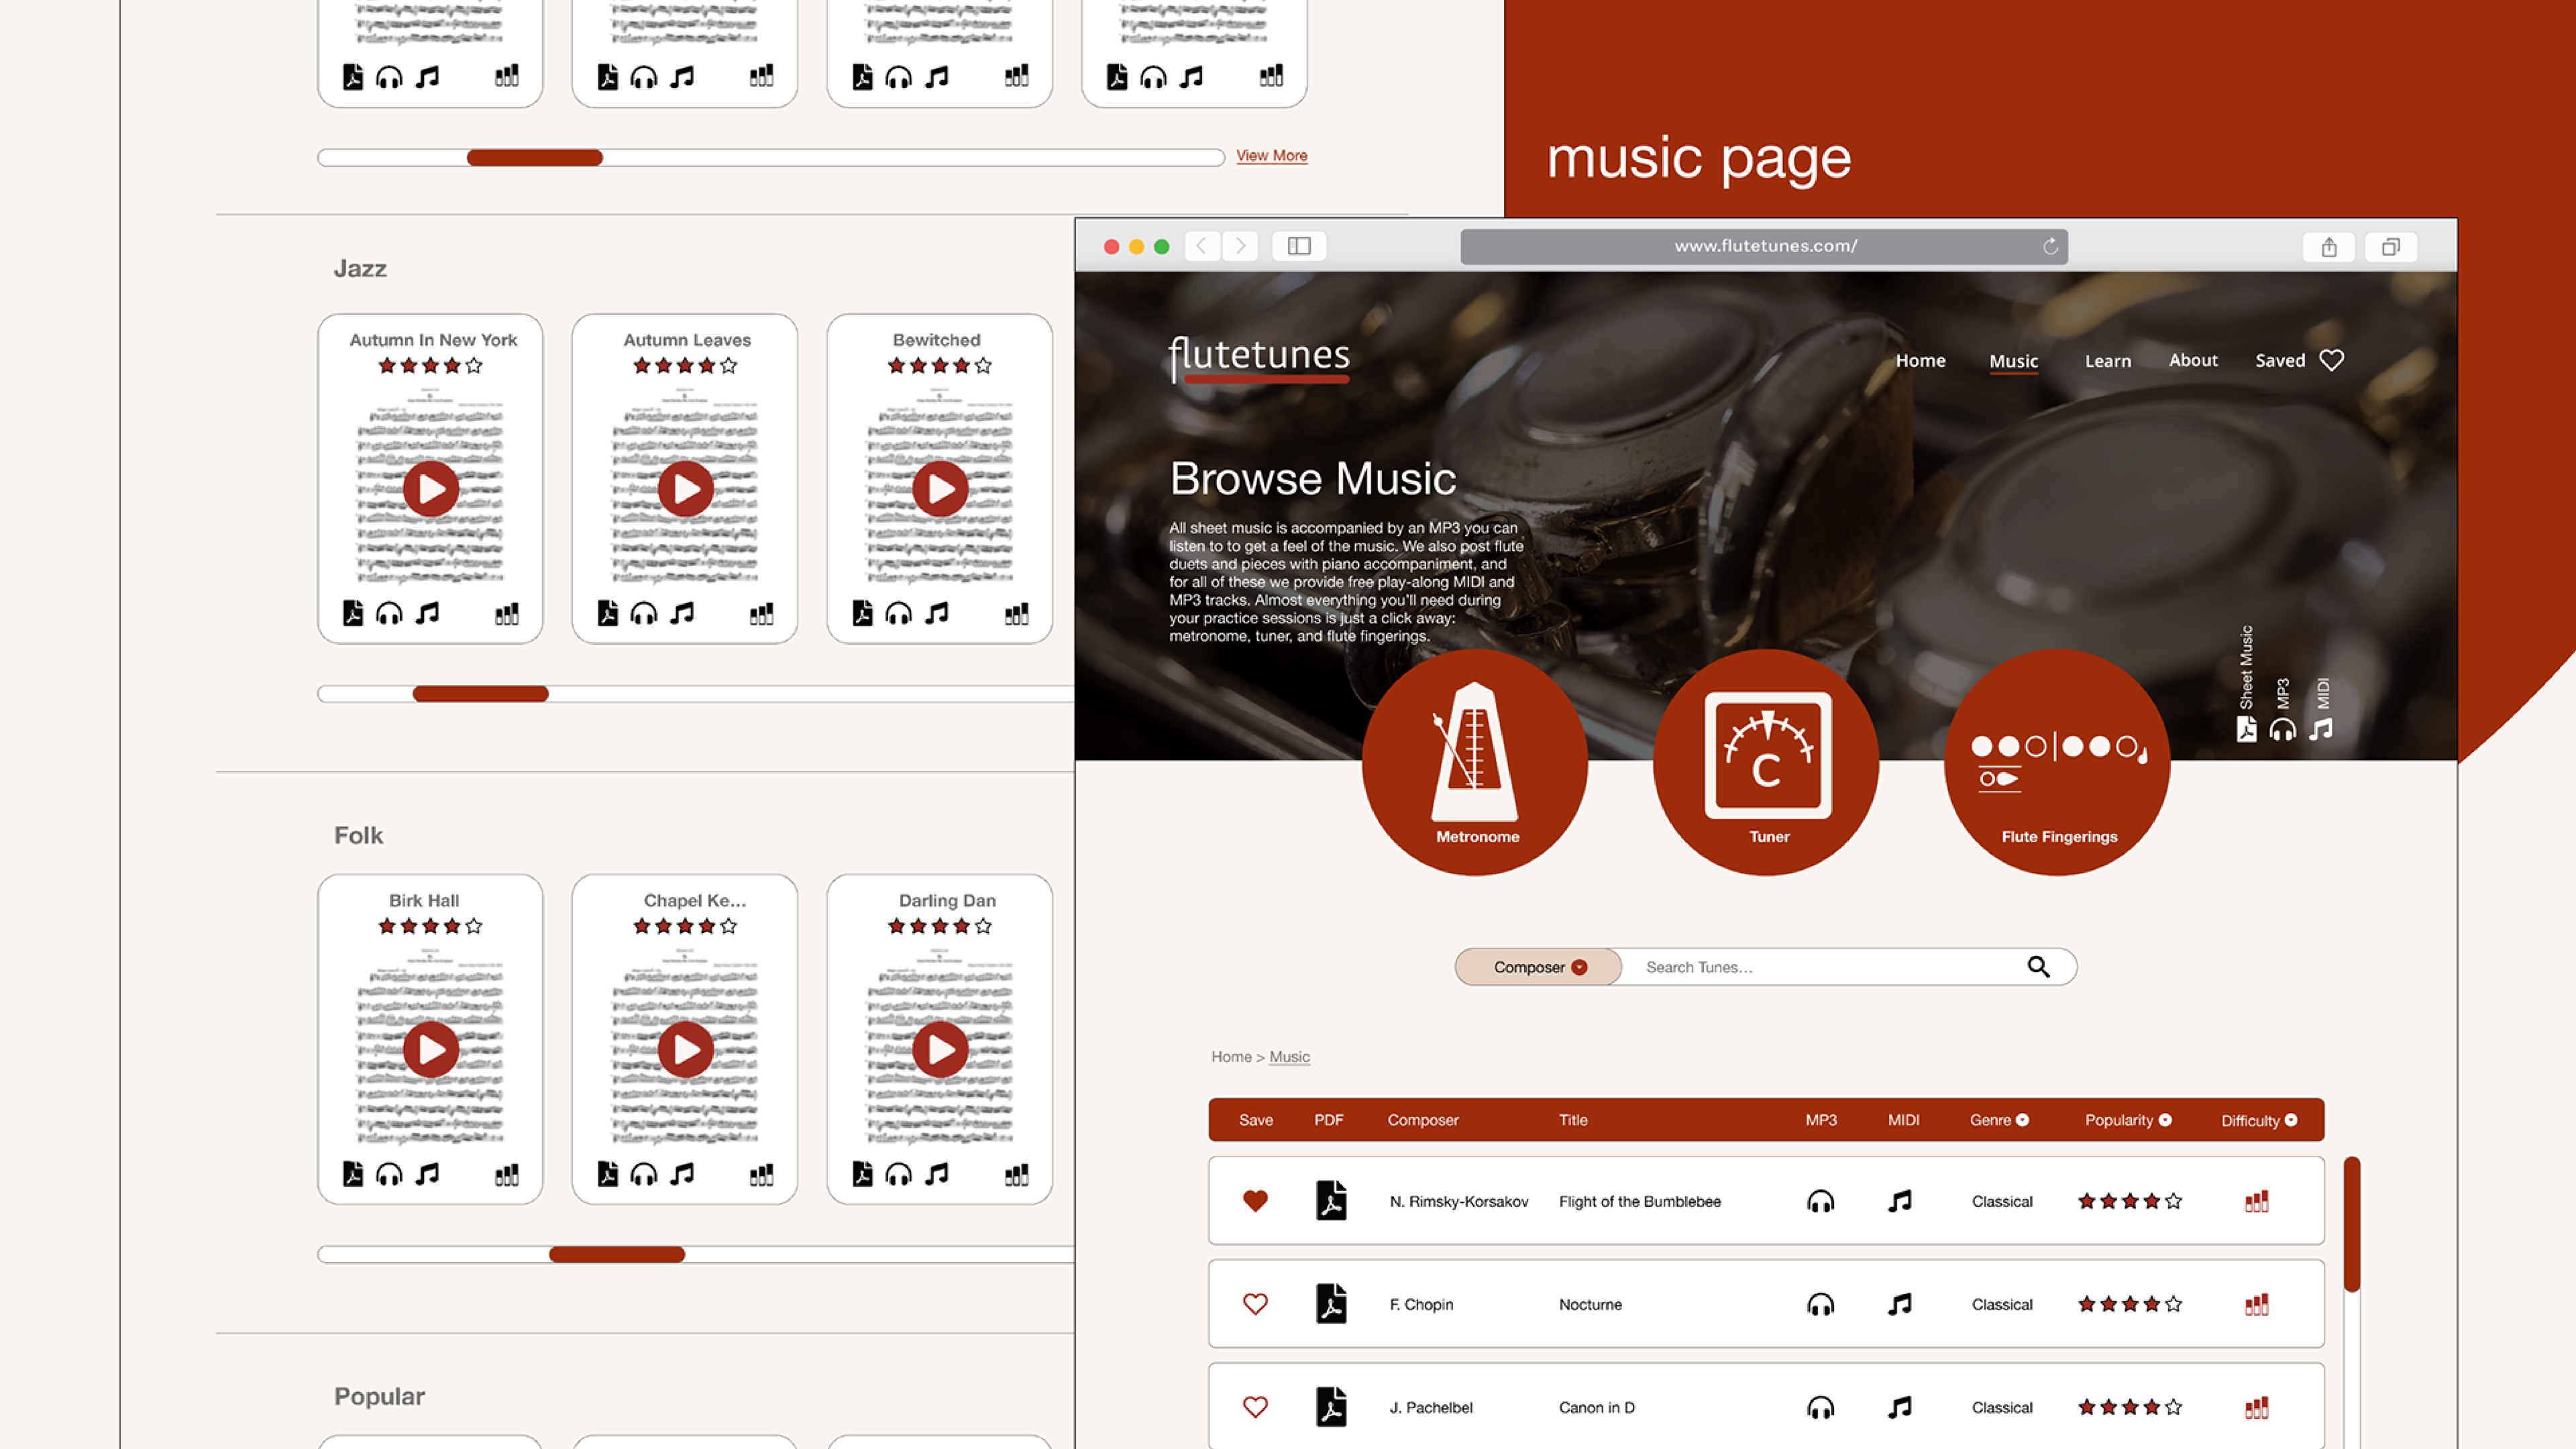Open the Tuner tool
The height and width of the screenshot is (1449, 2576).
[x=1767, y=762]
